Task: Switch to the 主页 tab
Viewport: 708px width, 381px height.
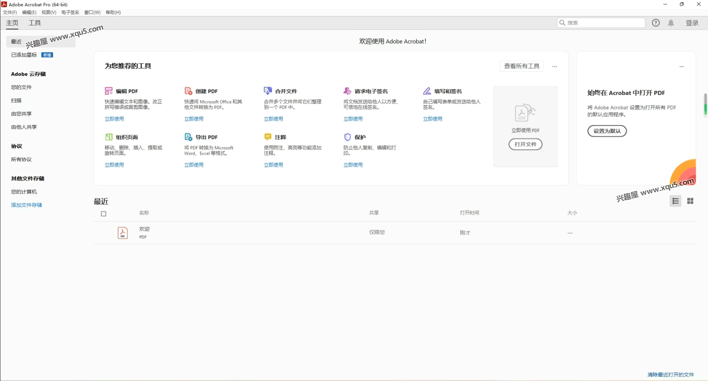Action: 12,23
